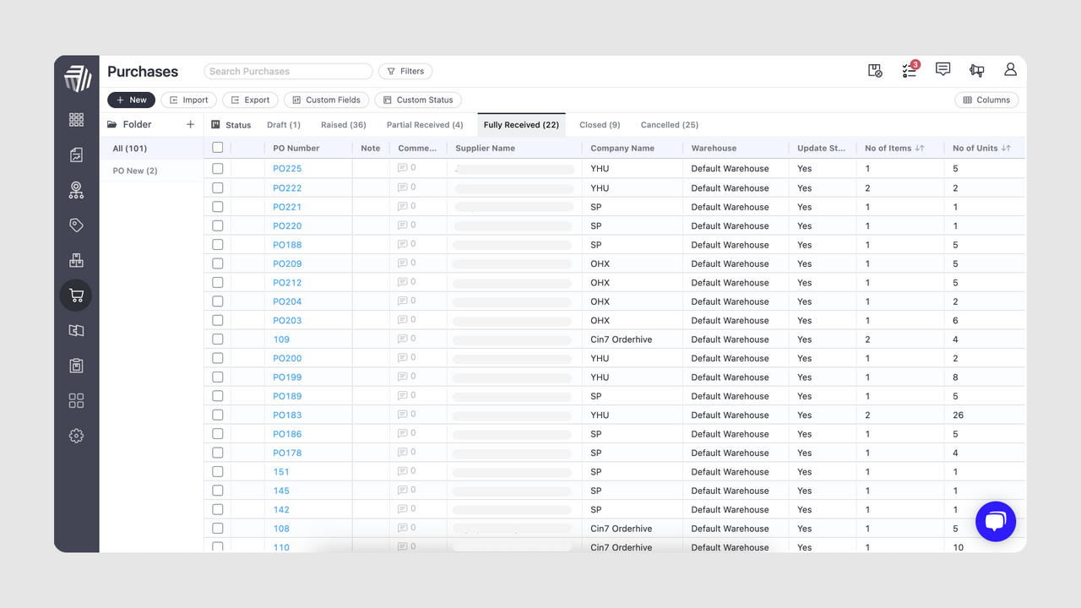Open the messages speech bubble icon
This screenshot has height=608, width=1081.
pyautogui.click(x=943, y=69)
